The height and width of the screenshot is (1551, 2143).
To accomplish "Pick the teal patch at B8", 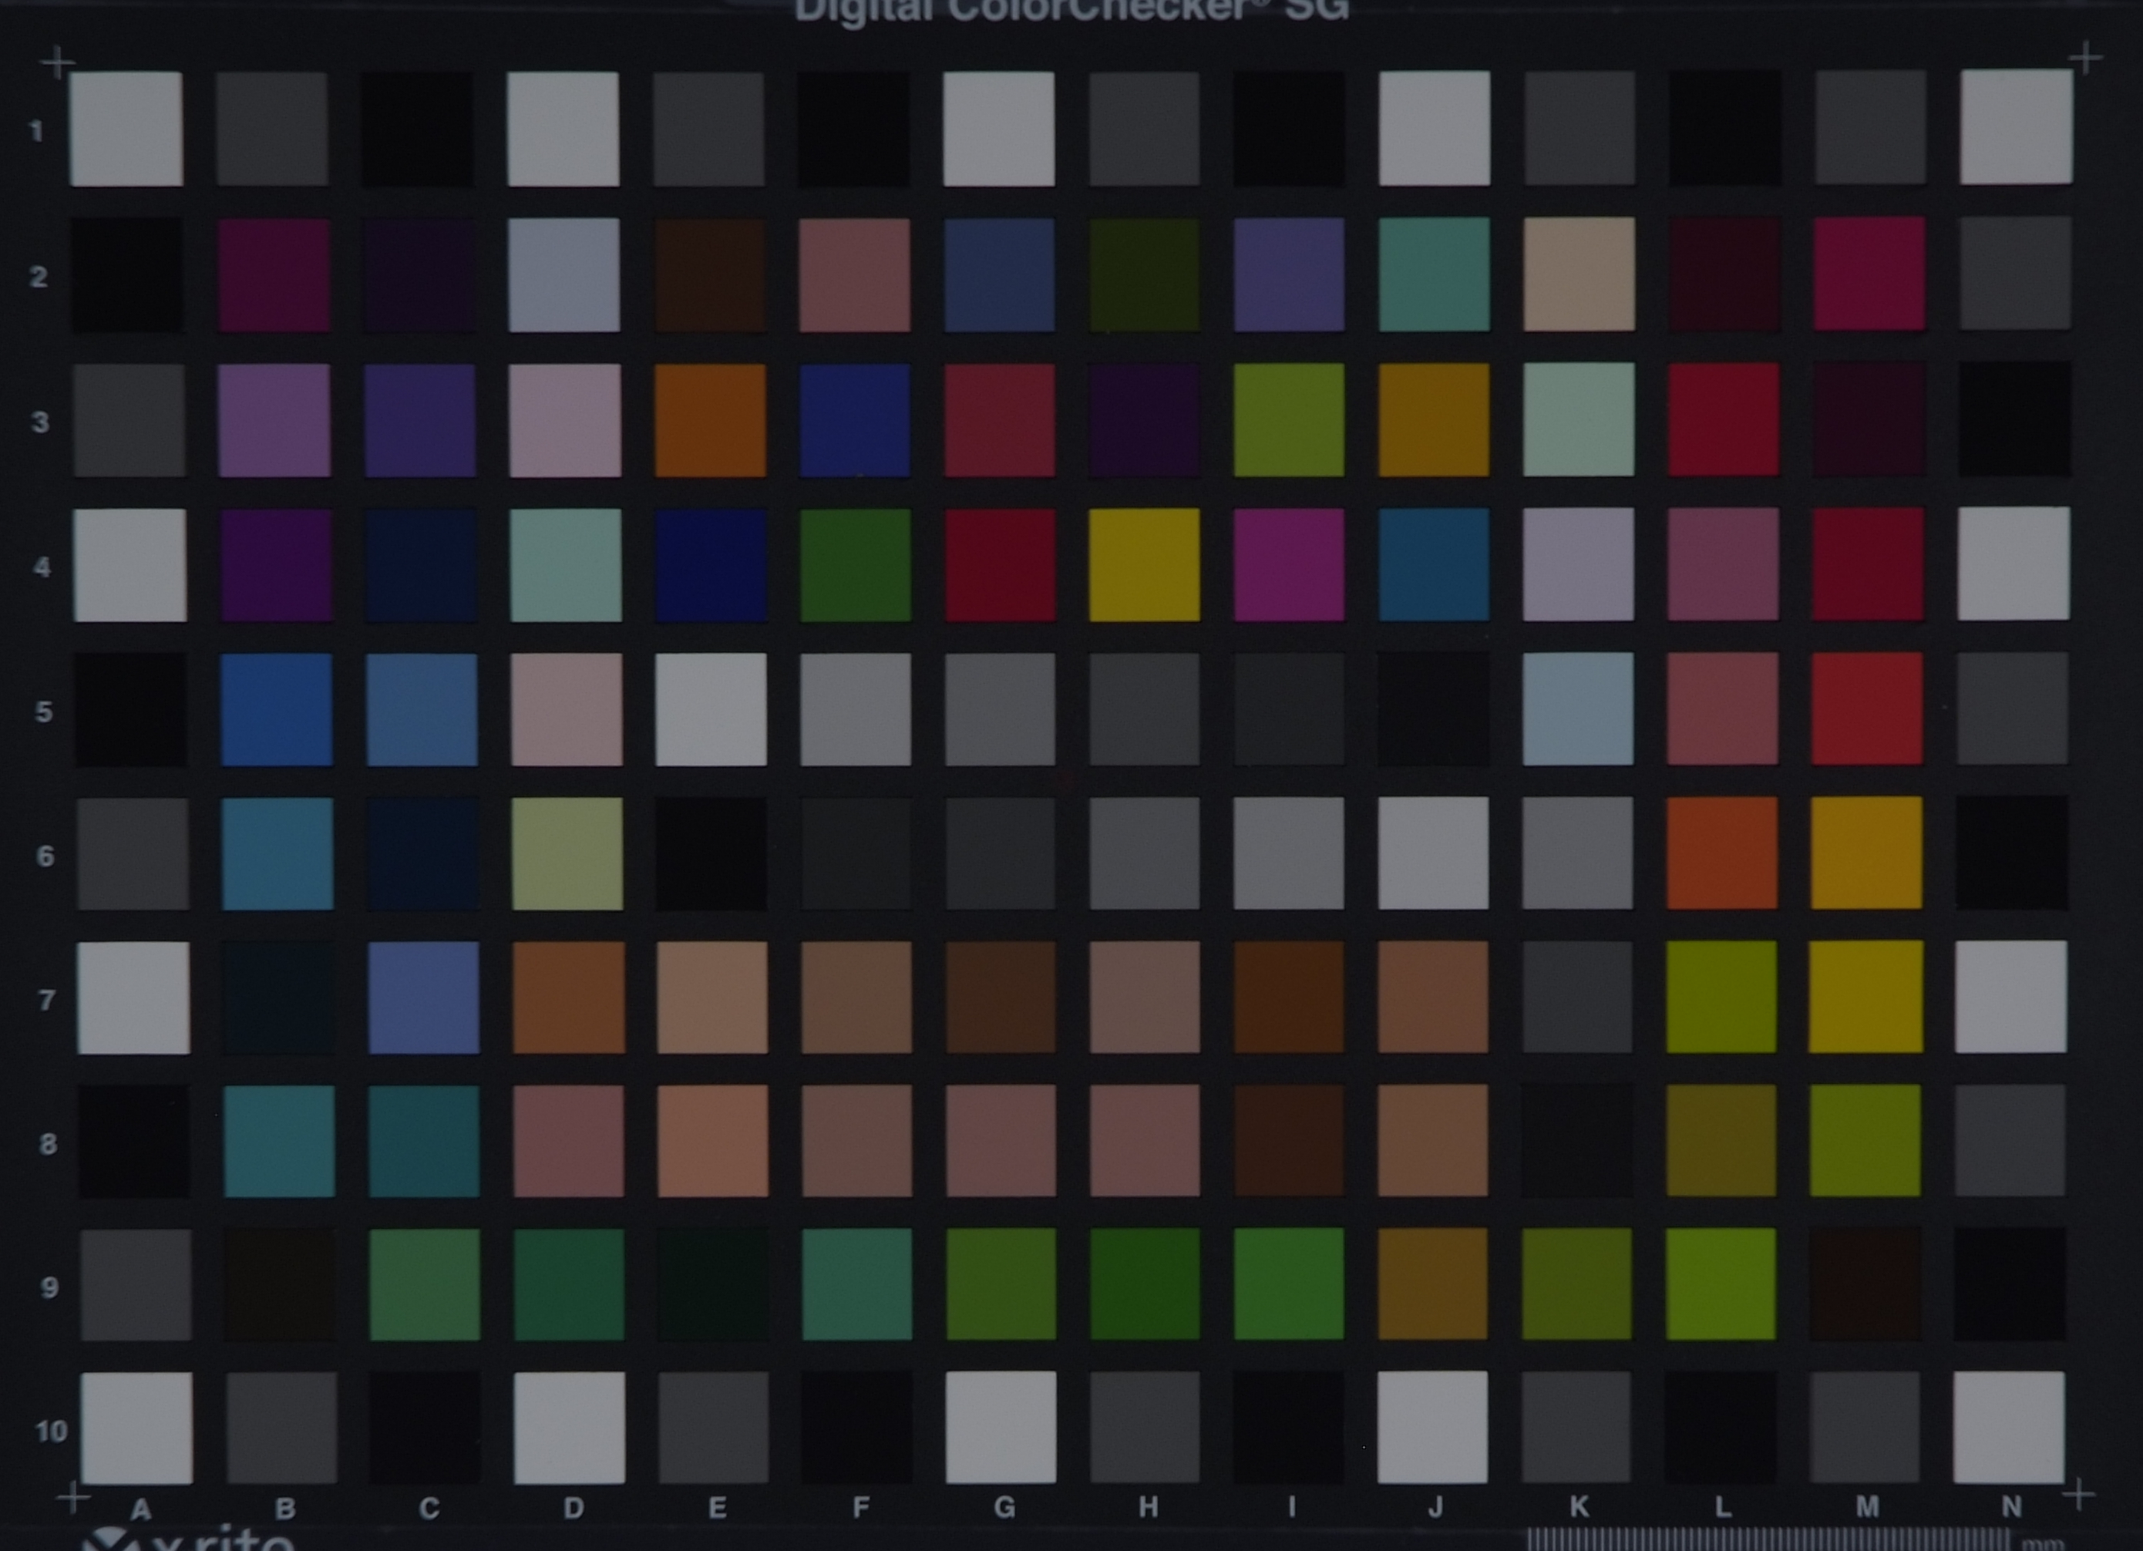I will (279, 1142).
